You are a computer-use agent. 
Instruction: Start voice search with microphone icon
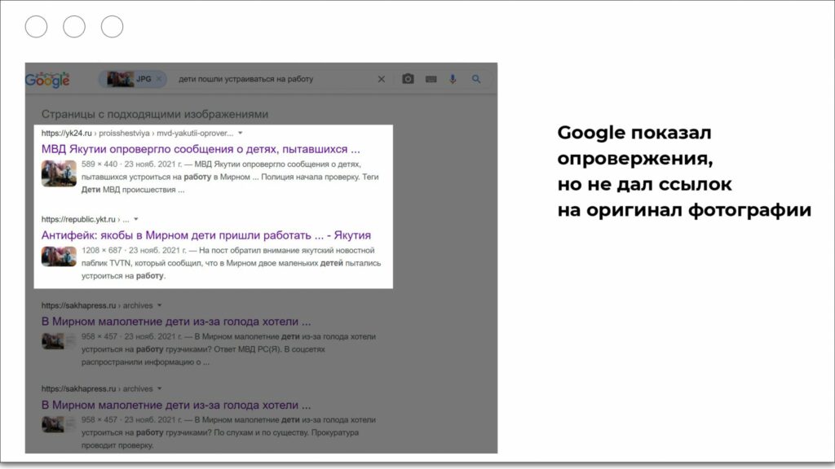click(x=453, y=79)
